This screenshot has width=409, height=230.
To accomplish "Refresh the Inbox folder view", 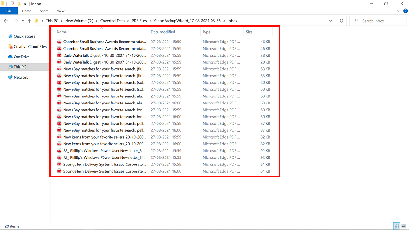I will click(341, 21).
